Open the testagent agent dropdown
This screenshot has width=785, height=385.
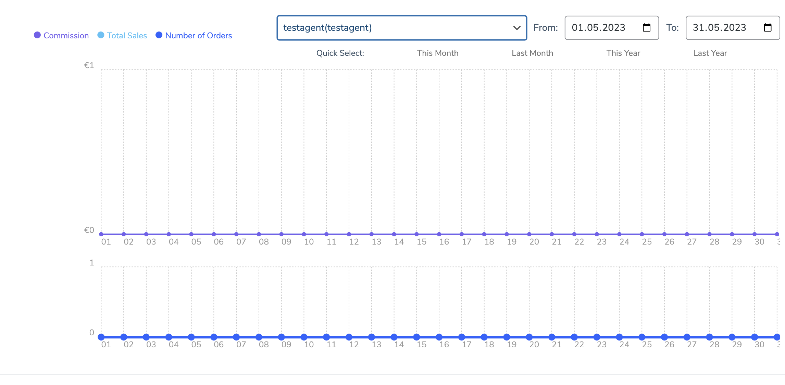pyautogui.click(x=402, y=28)
